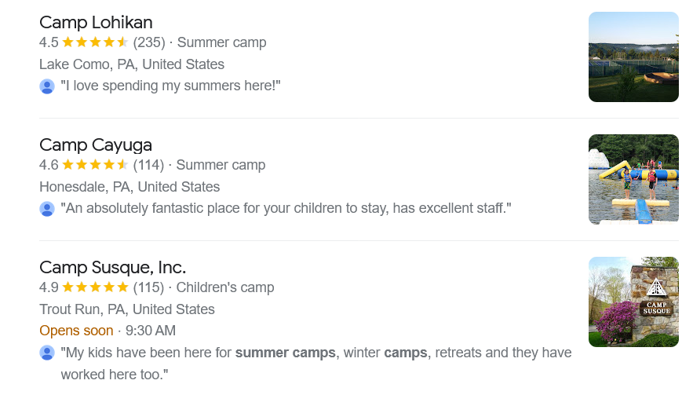This screenshot has width=693, height=395.
Task: Click Camp Lohikan lake thumbnail photo
Action: tap(633, 57)
